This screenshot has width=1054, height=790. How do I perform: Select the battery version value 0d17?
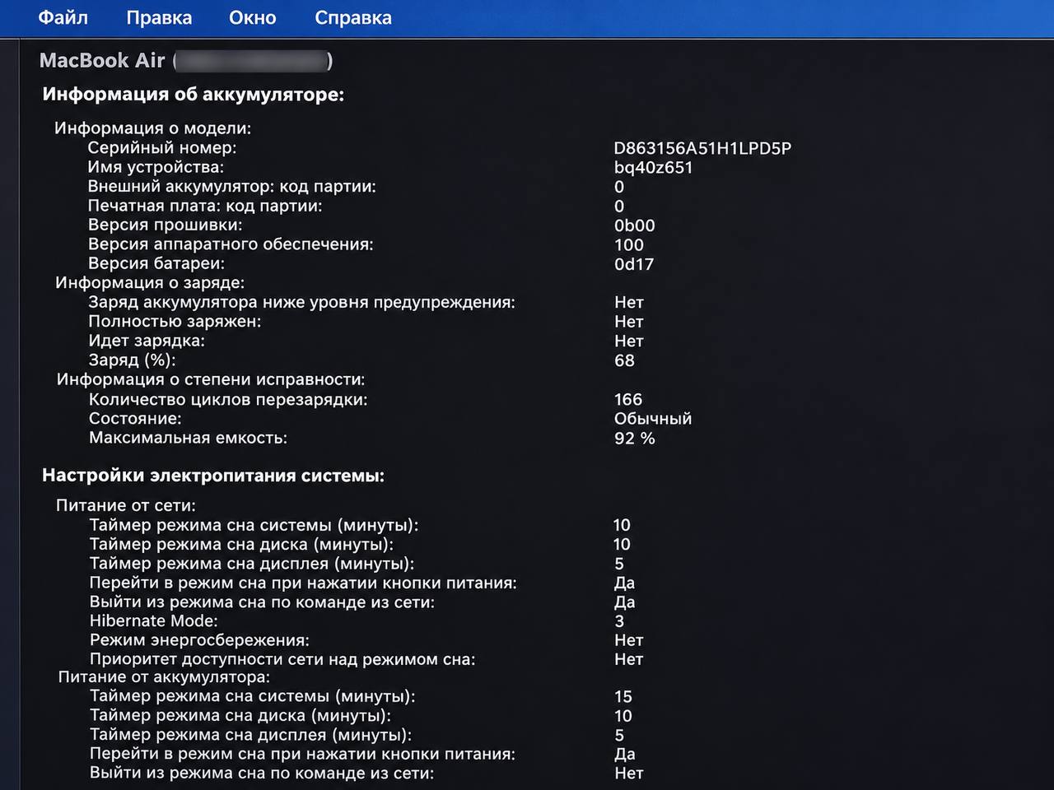(x=634, y=264)
